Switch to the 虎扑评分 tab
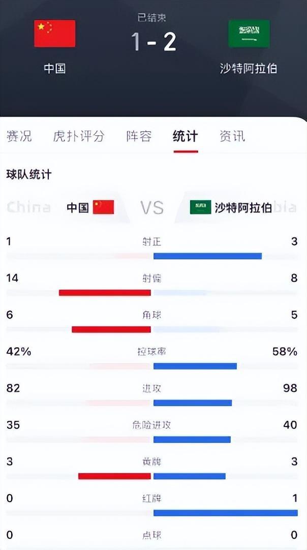The image size is (307, 550). (x=79, y=136)
